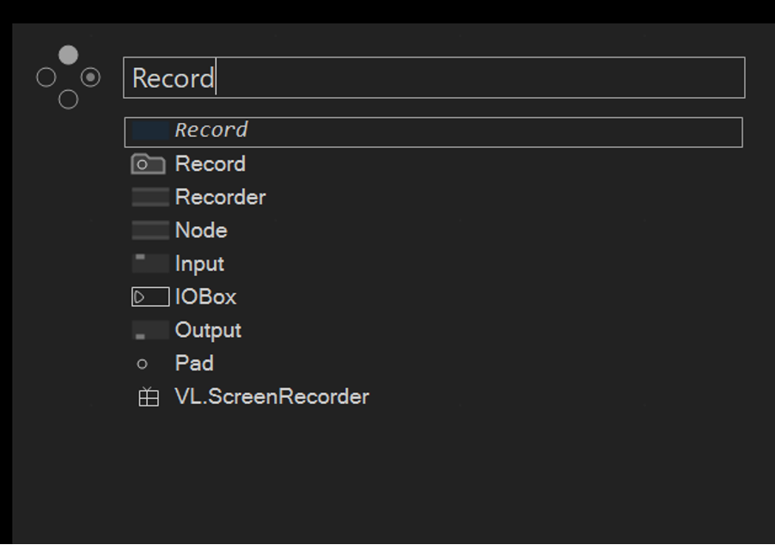Open the Record category folder label

click(210, 164)
